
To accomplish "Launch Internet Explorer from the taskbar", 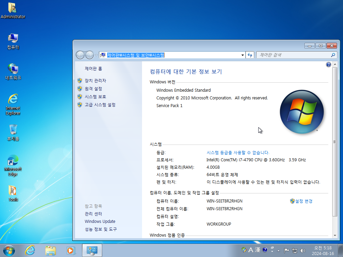I will (x=30, y=250).
